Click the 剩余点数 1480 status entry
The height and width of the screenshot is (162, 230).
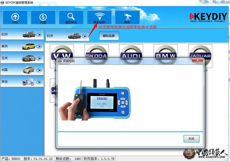point(69,159)
